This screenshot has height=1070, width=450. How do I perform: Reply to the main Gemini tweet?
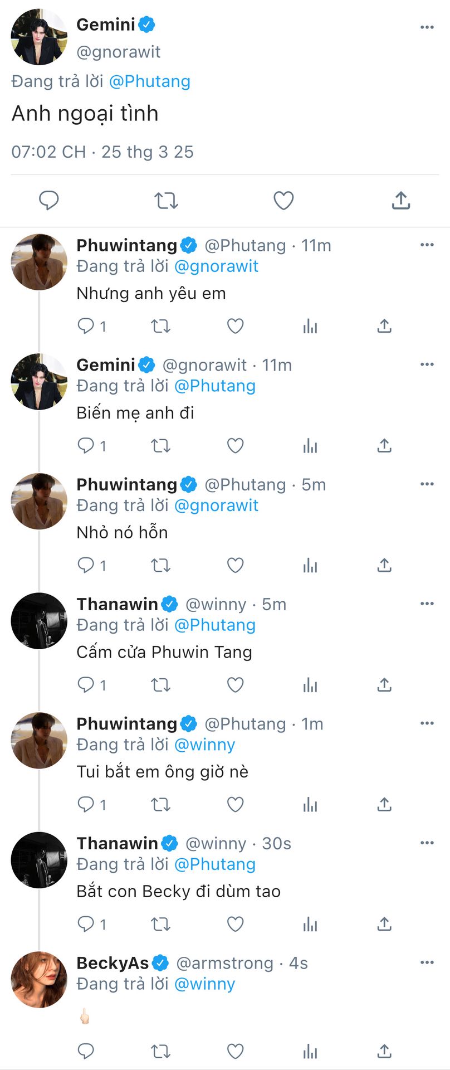[x=49, y=201]
